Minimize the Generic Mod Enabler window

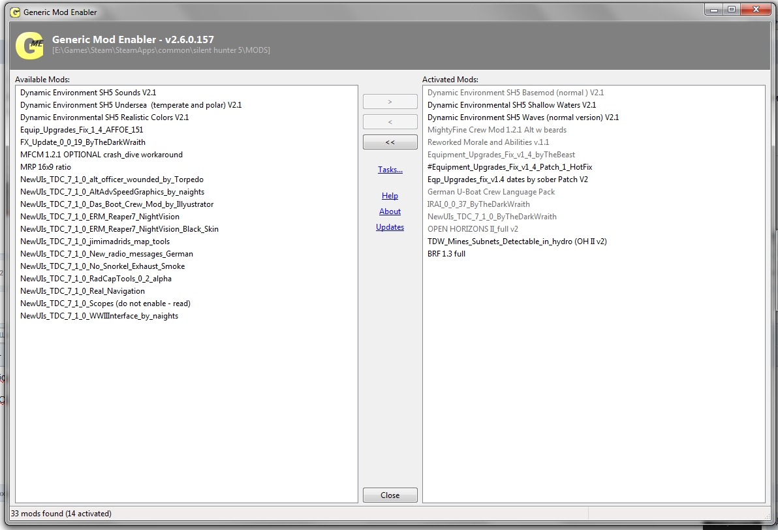point(714,9)
